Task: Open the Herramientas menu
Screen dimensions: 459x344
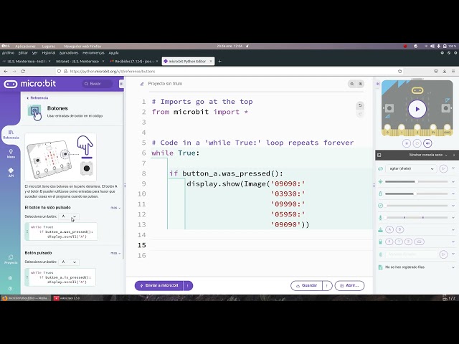Action: (x=93, y=53)
